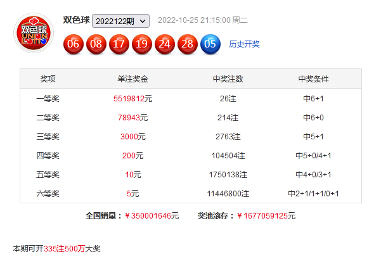Screen dimensions: 381x266
Task: Click the winner count 11446800注
Action: coord(228,194)
